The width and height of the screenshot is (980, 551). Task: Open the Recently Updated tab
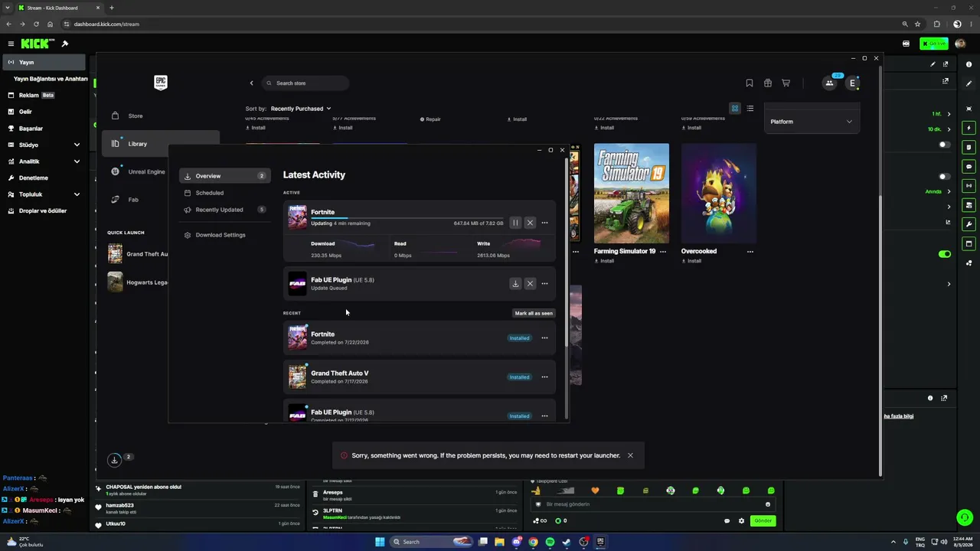click(x=225, y=210)
